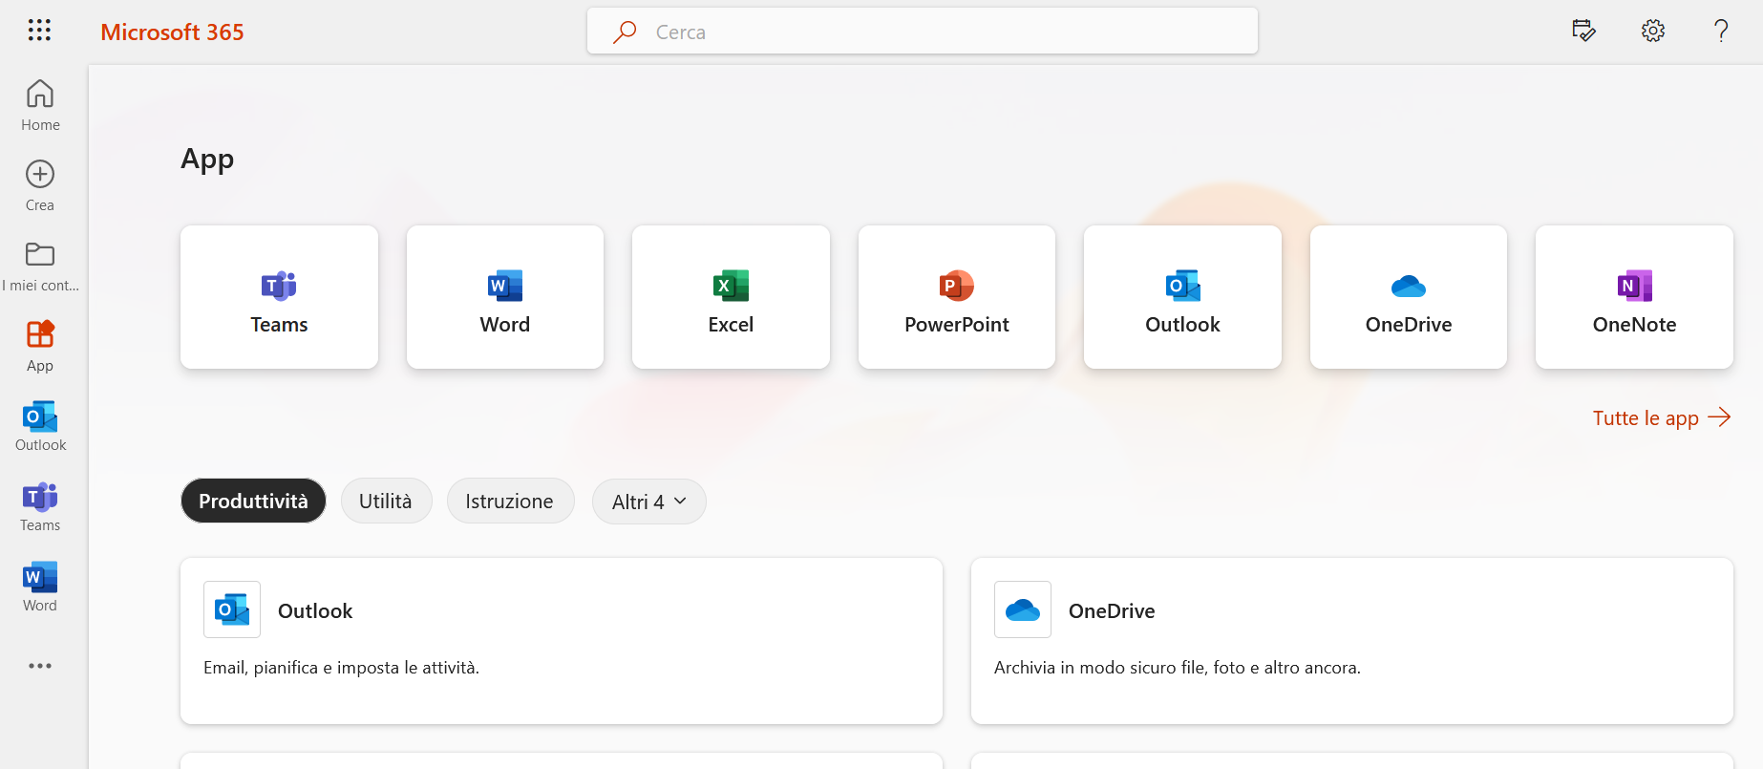Launch Teams from the left sidebar
1763x769 pixels.
click(x=40, y=506)
